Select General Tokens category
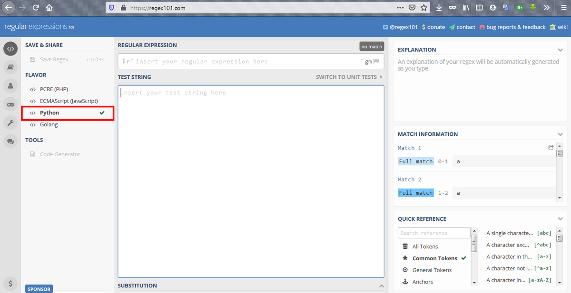 (x=434, y=270)
